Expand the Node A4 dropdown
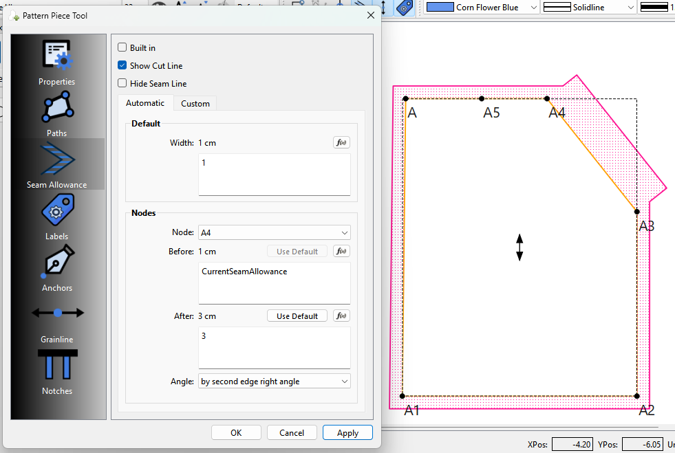Viewport: 675px width, 453px height. (x=275, y=233)
